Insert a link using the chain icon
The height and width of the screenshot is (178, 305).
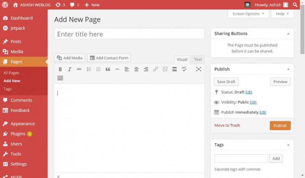tap(156, 69)
